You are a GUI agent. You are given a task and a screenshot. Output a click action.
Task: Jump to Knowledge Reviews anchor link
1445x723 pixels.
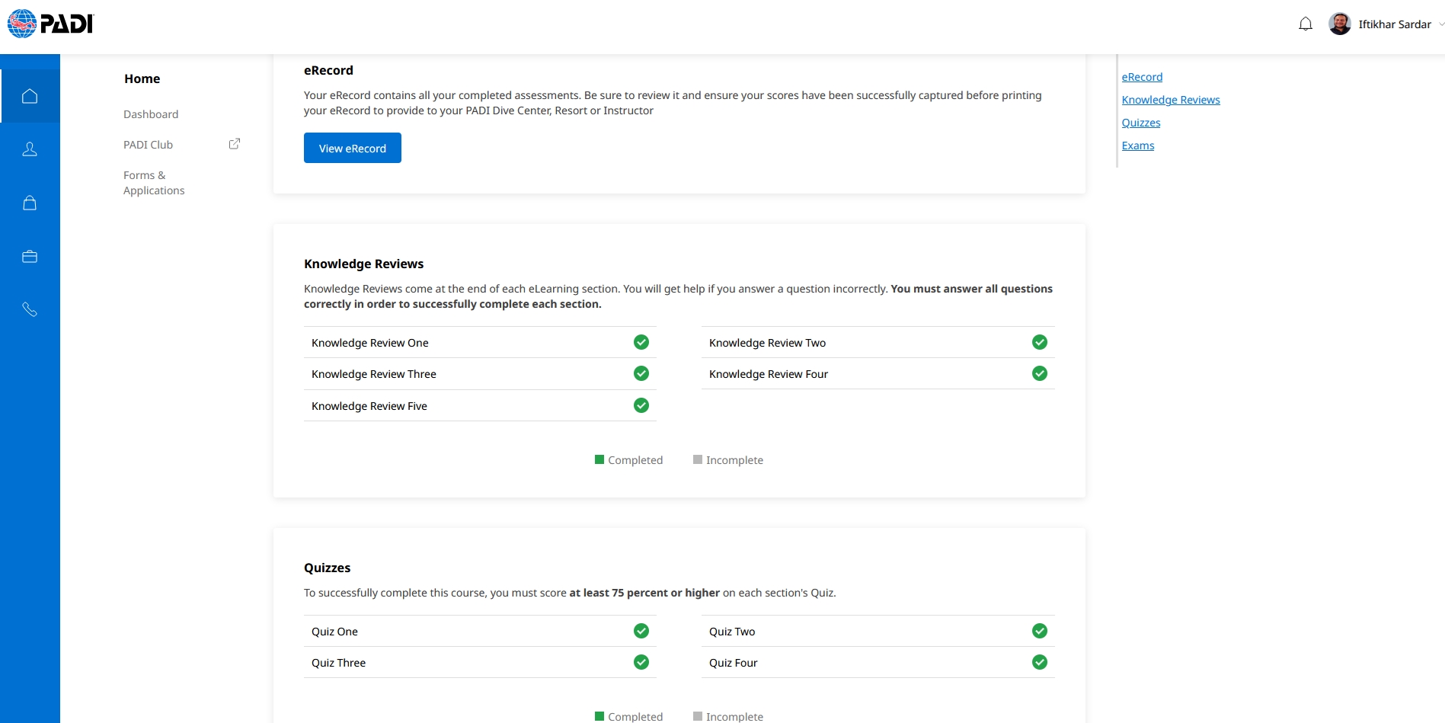(x=1171, y=100)
